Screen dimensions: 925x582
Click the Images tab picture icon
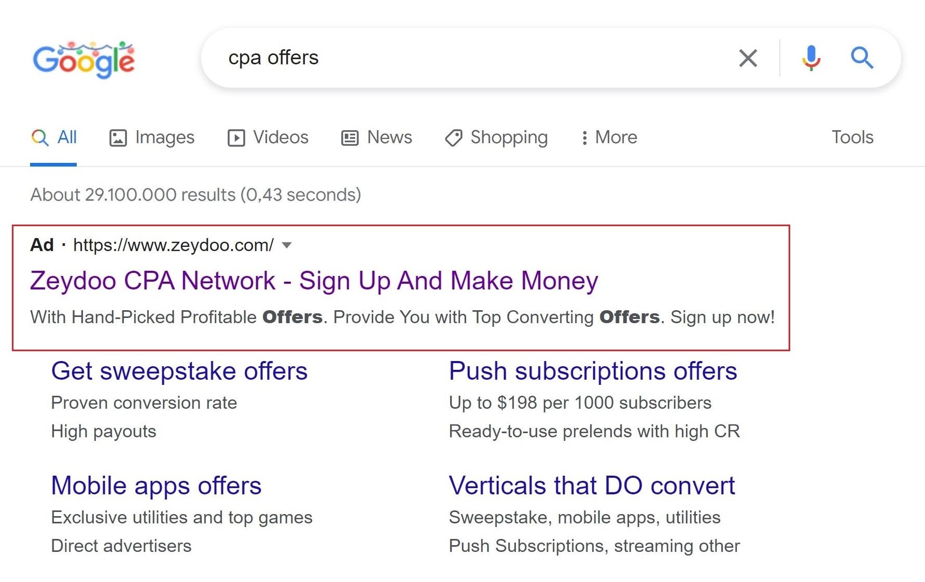point(118,138)
